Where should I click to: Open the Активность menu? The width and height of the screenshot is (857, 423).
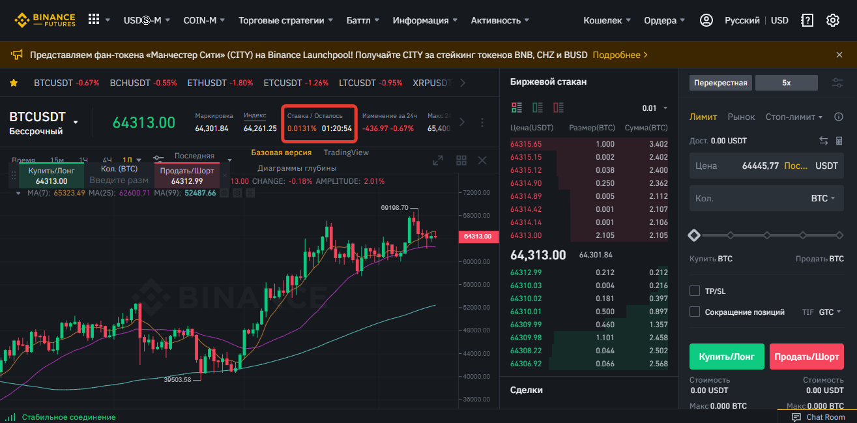pyautogui.click(x=501, y=20)
